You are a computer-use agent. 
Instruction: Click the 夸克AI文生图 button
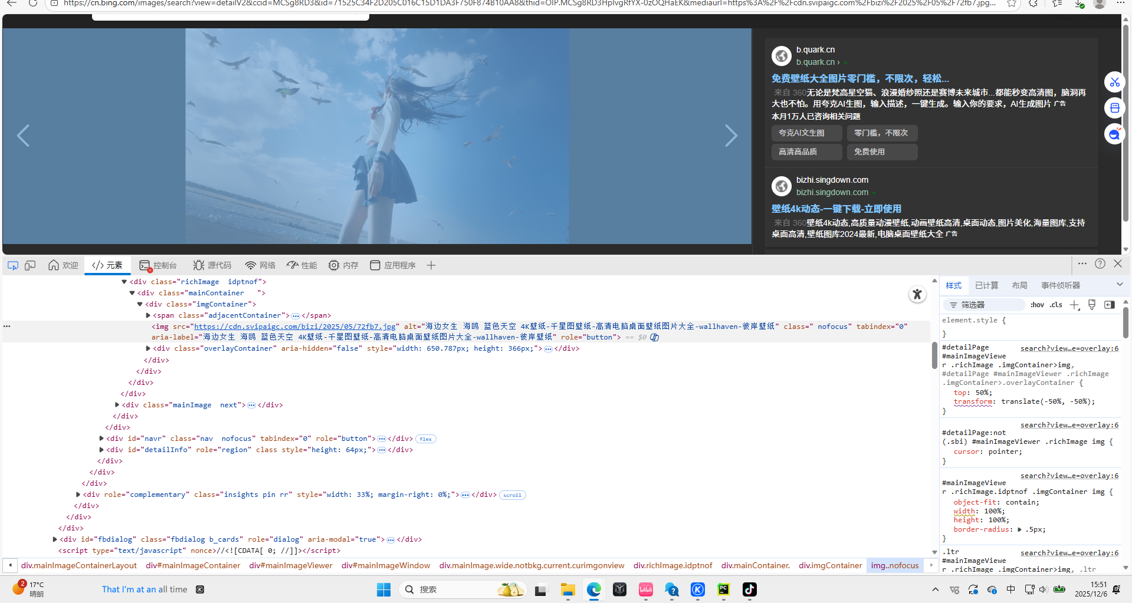806,133
